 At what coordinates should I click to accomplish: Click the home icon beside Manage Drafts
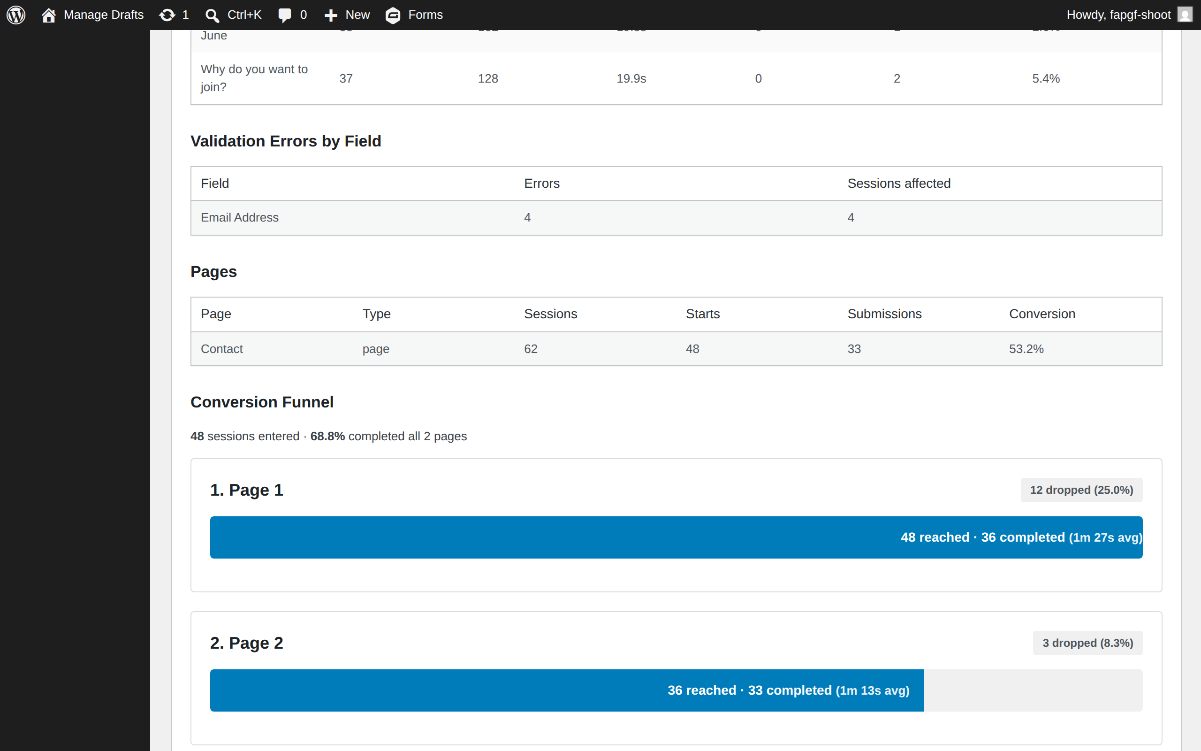tap(49, 15)
